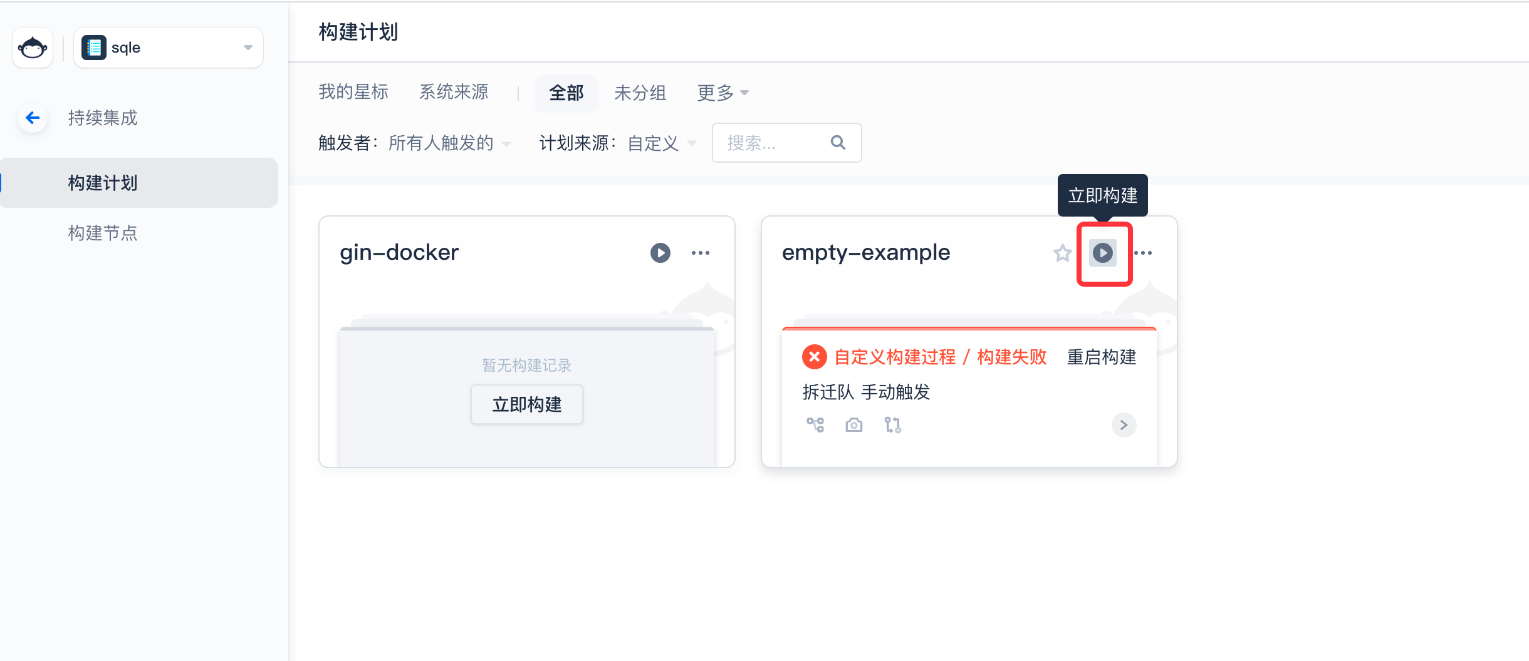This screenshot has height=661, width=1529.
Task: Select the 全部 tab
Action: 566,93
